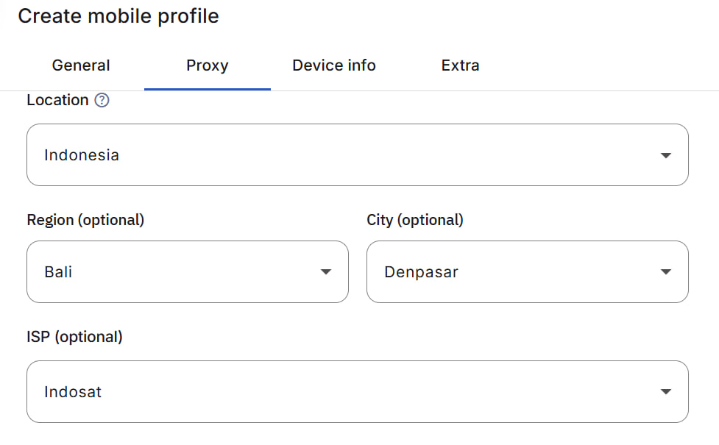Expand the Location dropdown arrow
The height and width of the screenshot is (445, 719).
tap(665, 155)
